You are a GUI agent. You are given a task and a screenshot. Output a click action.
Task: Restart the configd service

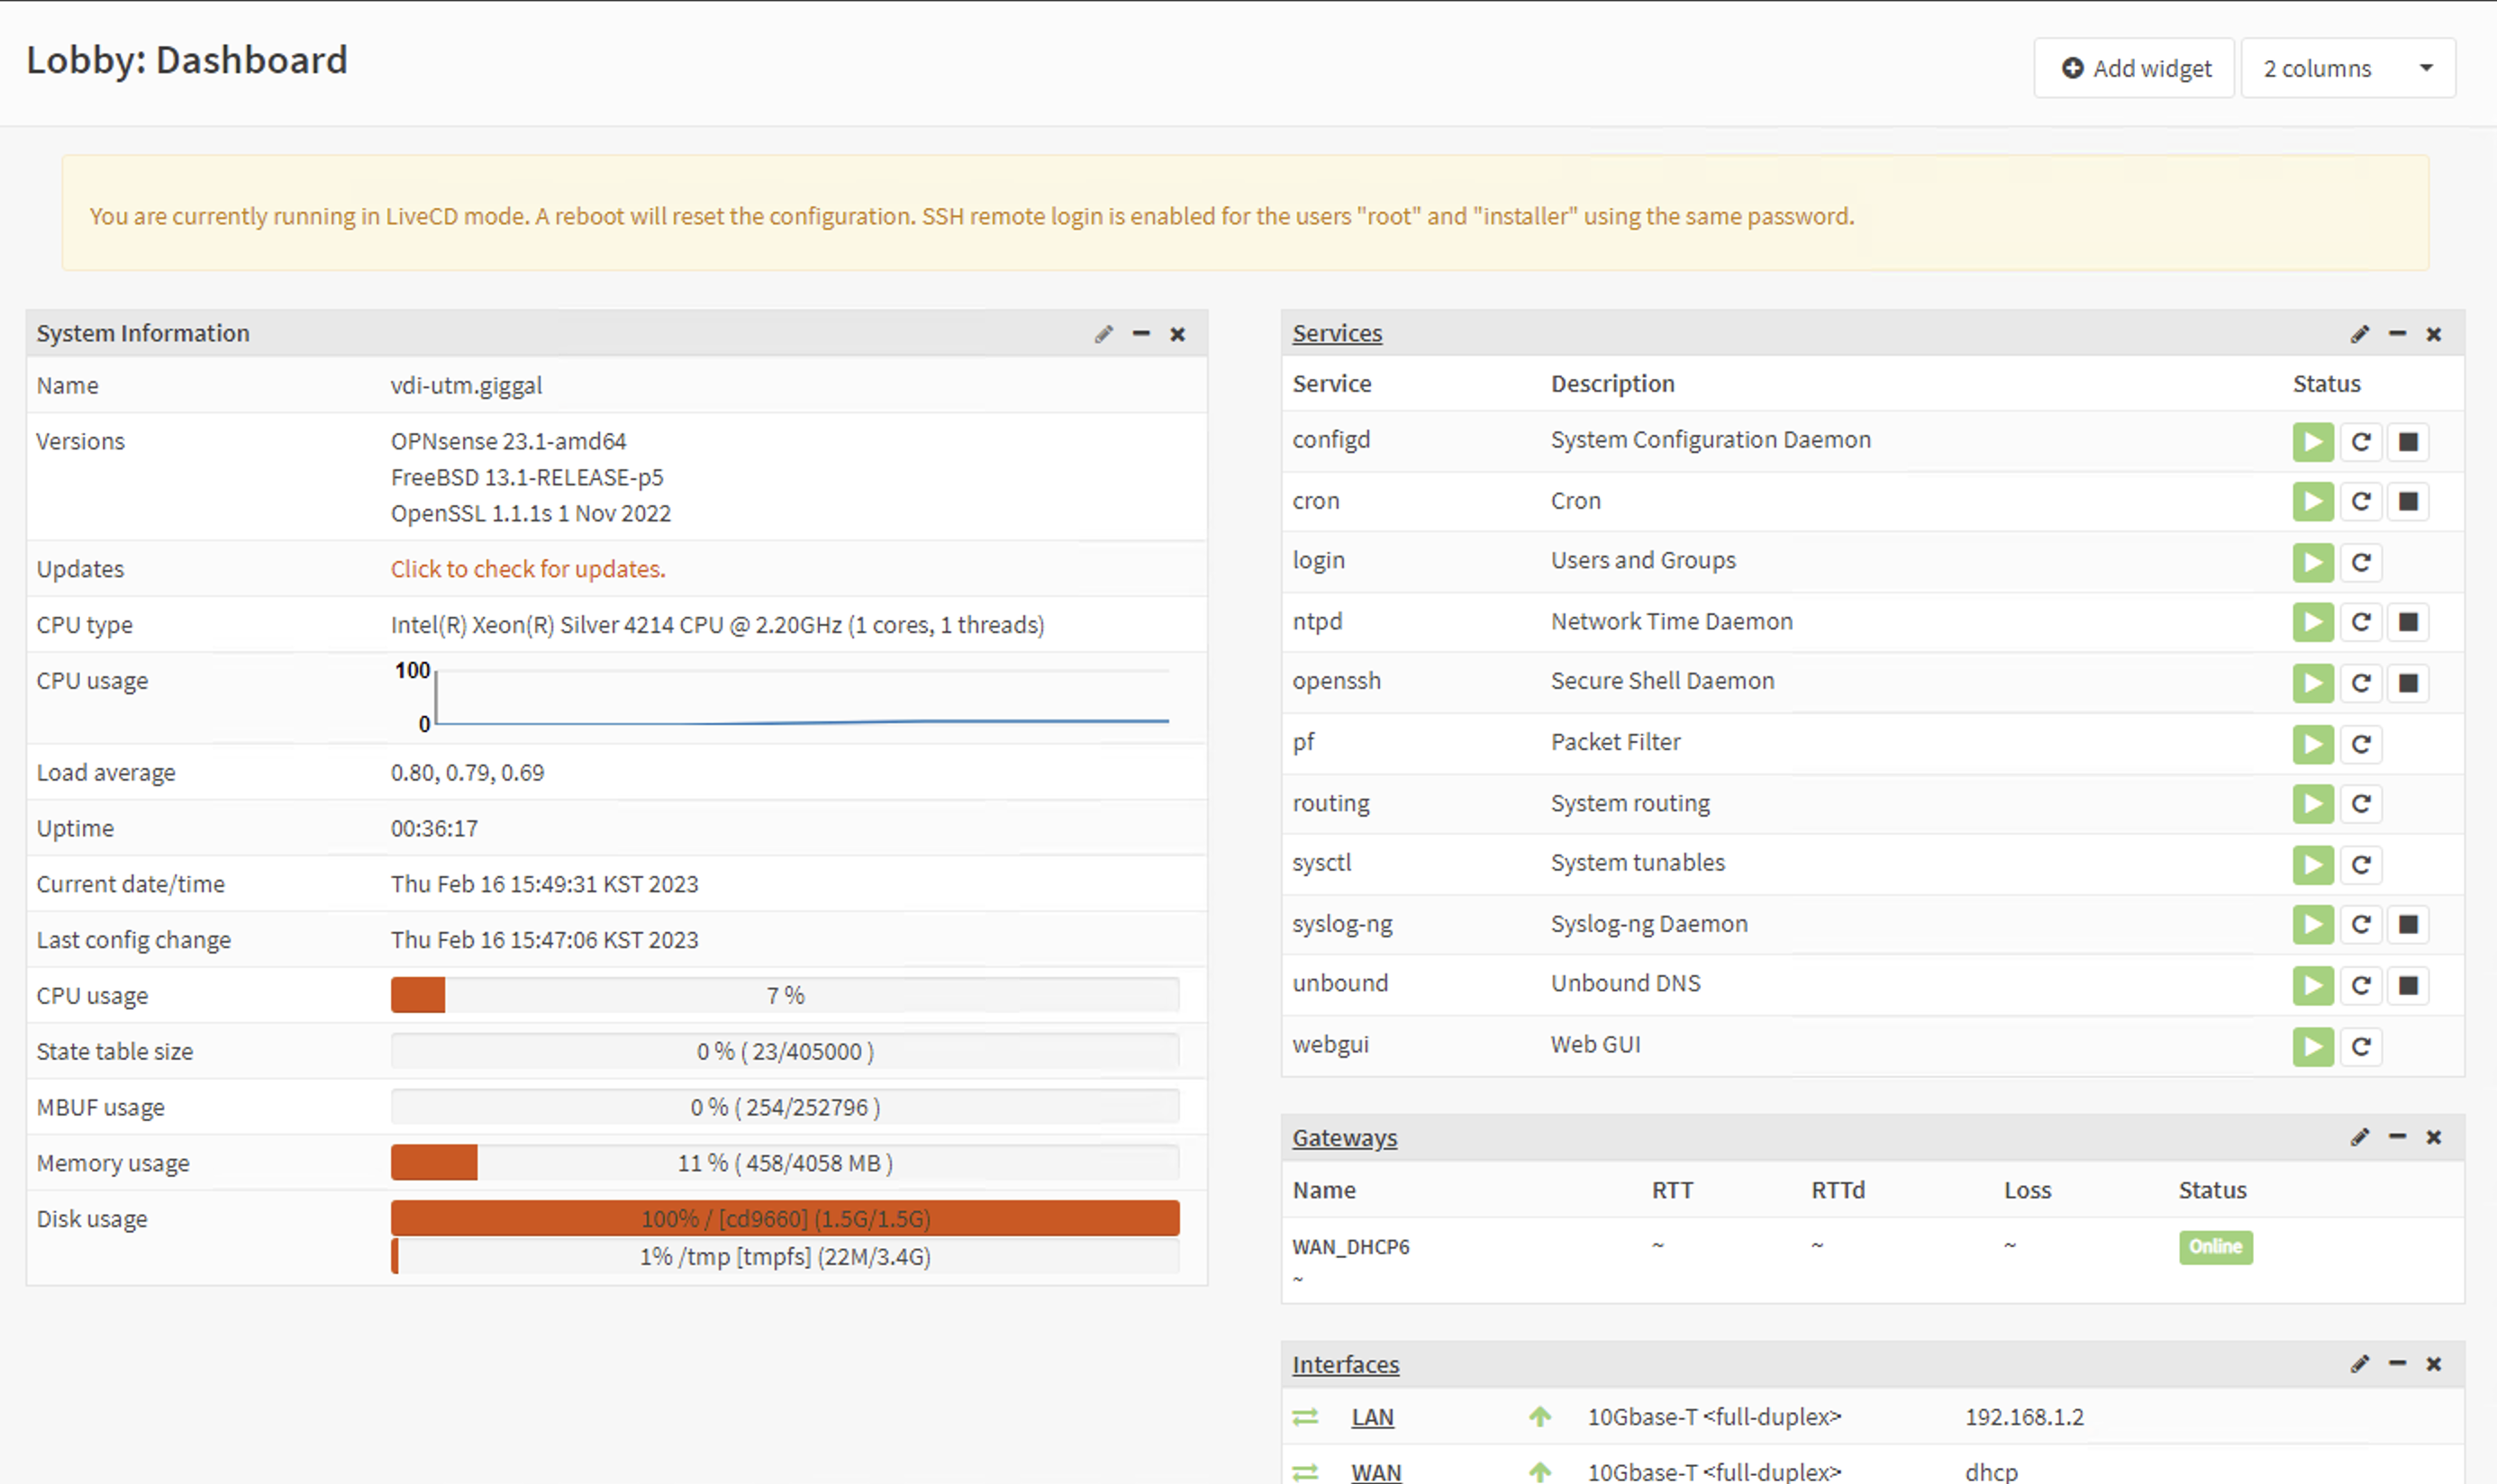click(2361, 442)
